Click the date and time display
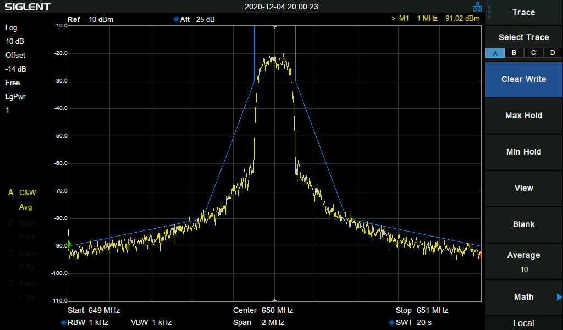Screen dimensions: 563x330 coord(281,7)
